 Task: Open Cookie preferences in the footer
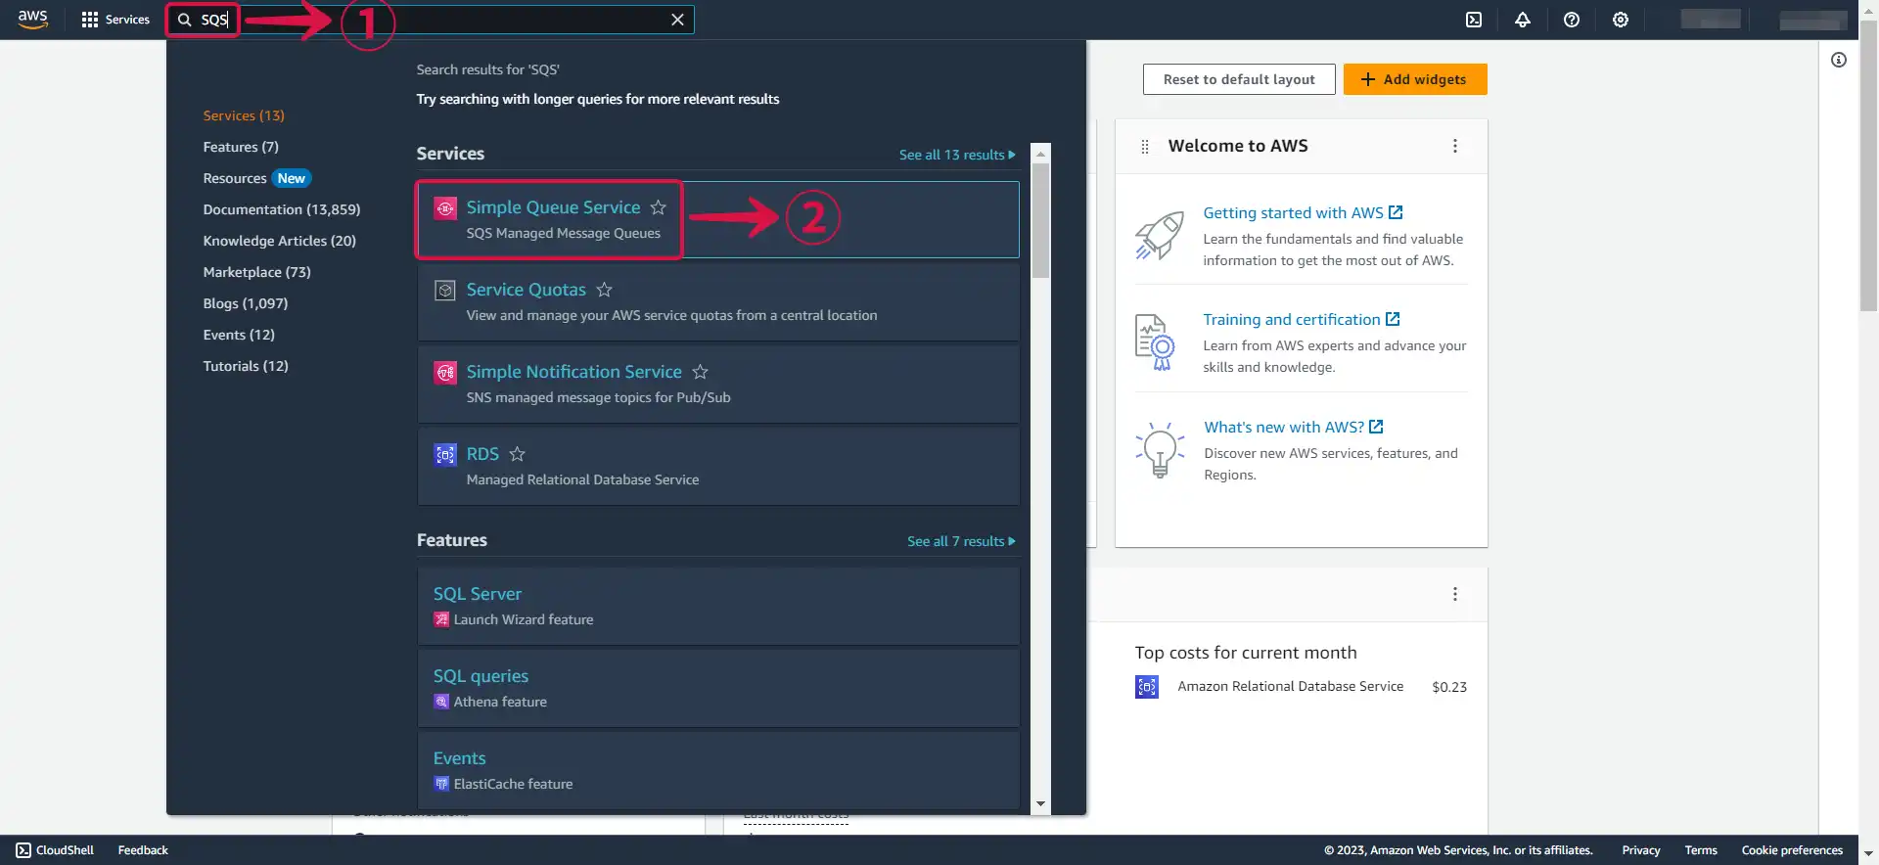coord(1792,850)
